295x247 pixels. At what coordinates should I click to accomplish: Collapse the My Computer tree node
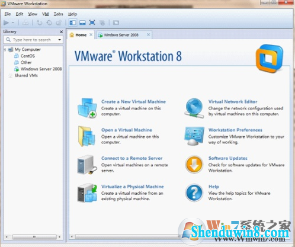(5, 49)
